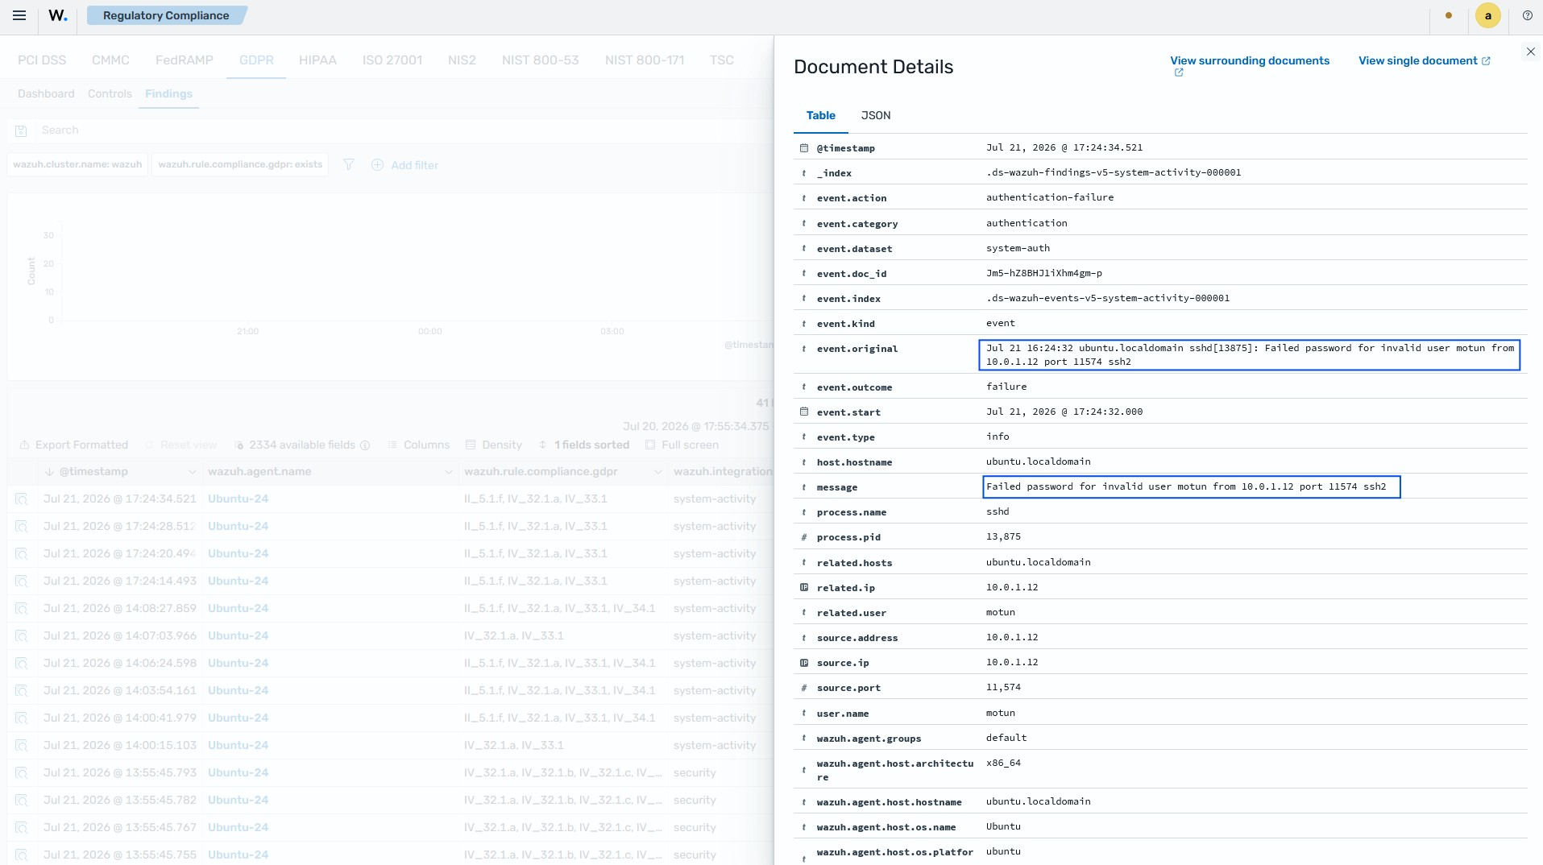Viewport: 1543px width, 865px height.
Task: Open wazuh.rule.compliance.gdpr column header menu
Action: (x=657, y=472)
